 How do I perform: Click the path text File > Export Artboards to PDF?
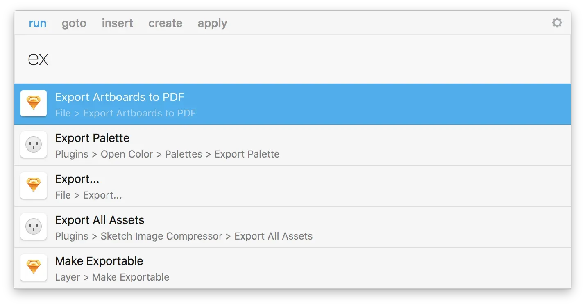click(125, 113)
